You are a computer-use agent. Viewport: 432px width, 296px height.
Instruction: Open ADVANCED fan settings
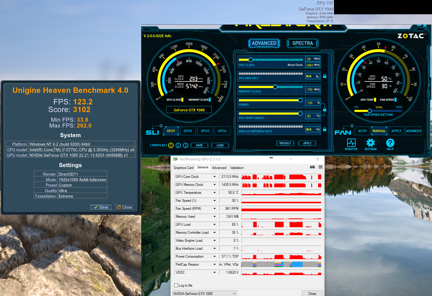coord(414,131)
